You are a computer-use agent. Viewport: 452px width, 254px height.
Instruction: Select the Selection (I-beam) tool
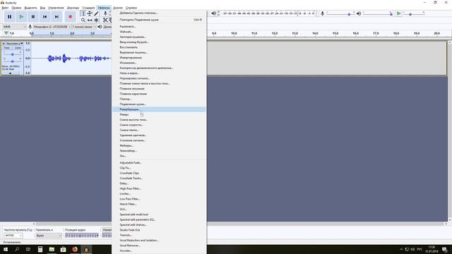(x=83, y=13)
